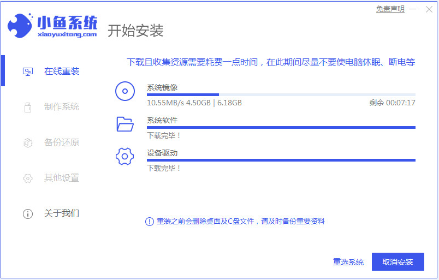Click the 系统软件 completed progress bar

click(x=281, y=128)
